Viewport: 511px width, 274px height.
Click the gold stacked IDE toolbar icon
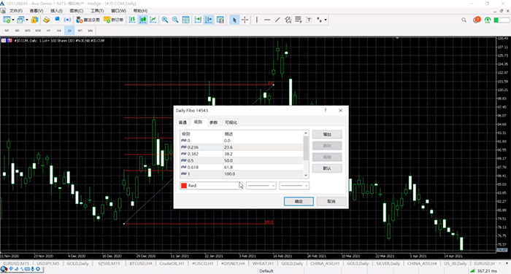(46, 20)
